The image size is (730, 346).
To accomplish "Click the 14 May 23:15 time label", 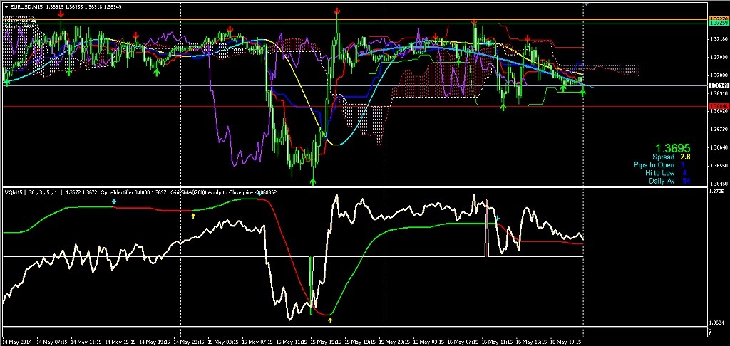I will pyautogui.click(x=190, y=342).
